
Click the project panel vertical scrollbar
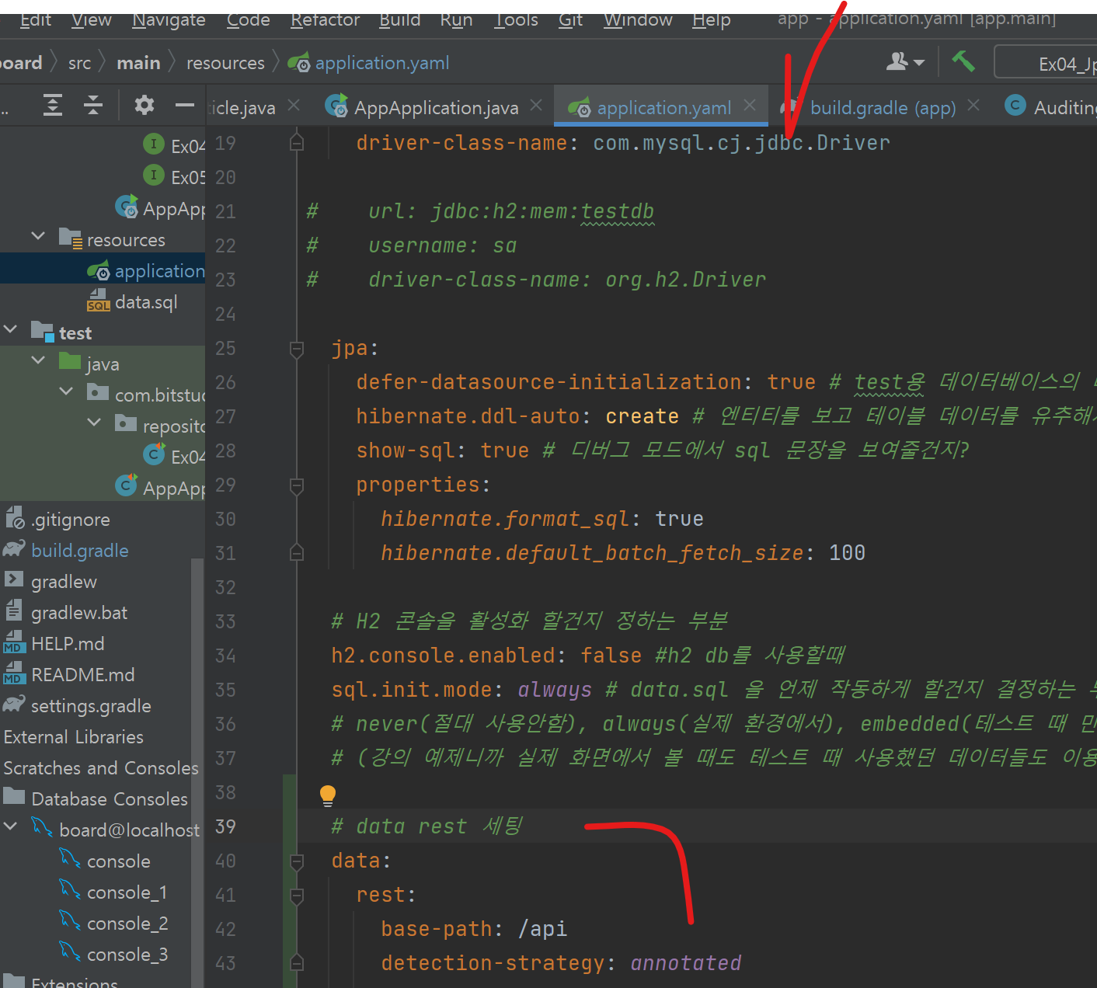click(x=197, y=699)
